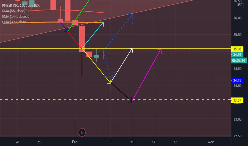
Task: Click the 35.50 price axis value
Action: [237, 35]
